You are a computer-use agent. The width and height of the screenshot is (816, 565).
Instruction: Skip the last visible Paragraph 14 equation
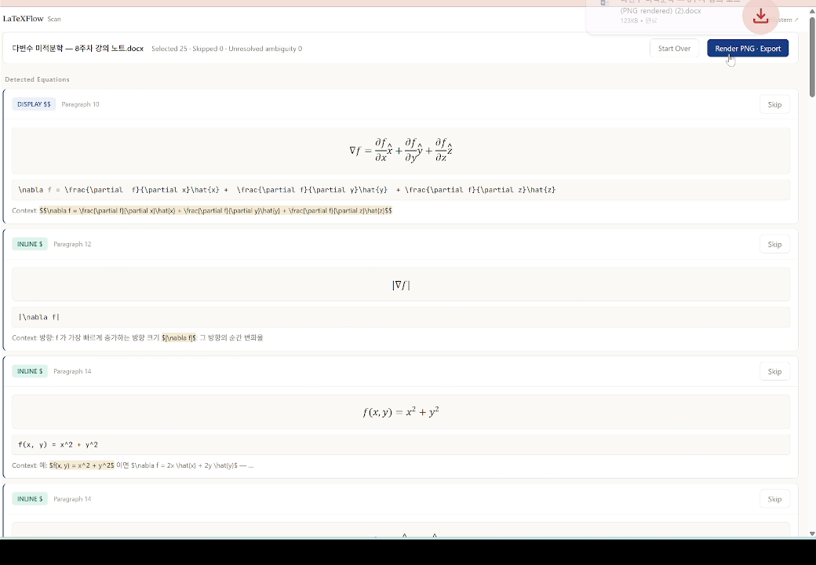[774, 499]
